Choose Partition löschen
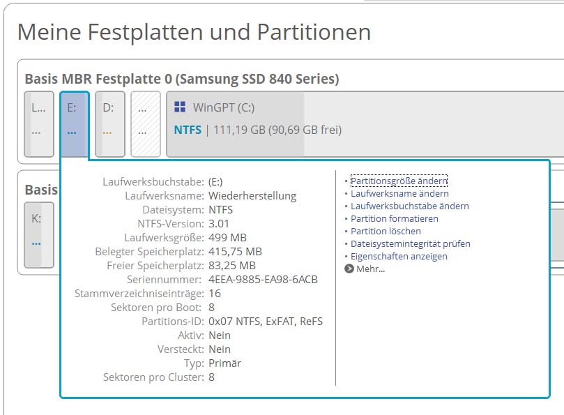This screenshot has width=564, height=415. click(x=386, y=232)
